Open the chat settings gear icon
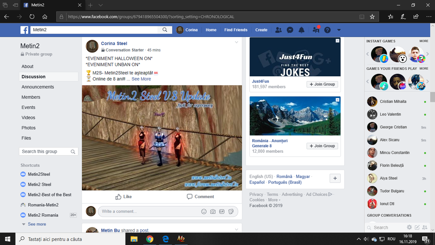The width and height of the screenshot is (435, 245). 410,227
